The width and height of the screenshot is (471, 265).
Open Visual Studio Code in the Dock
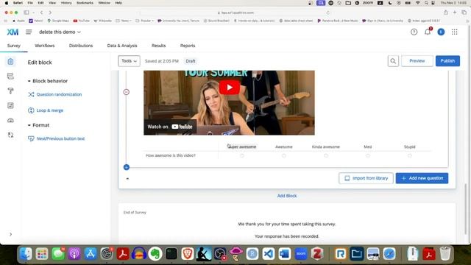click(268, 254)
